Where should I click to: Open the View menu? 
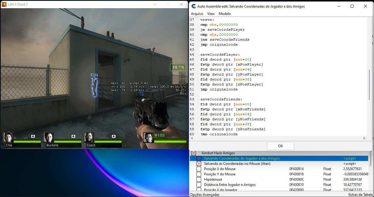tap(211, 14)
